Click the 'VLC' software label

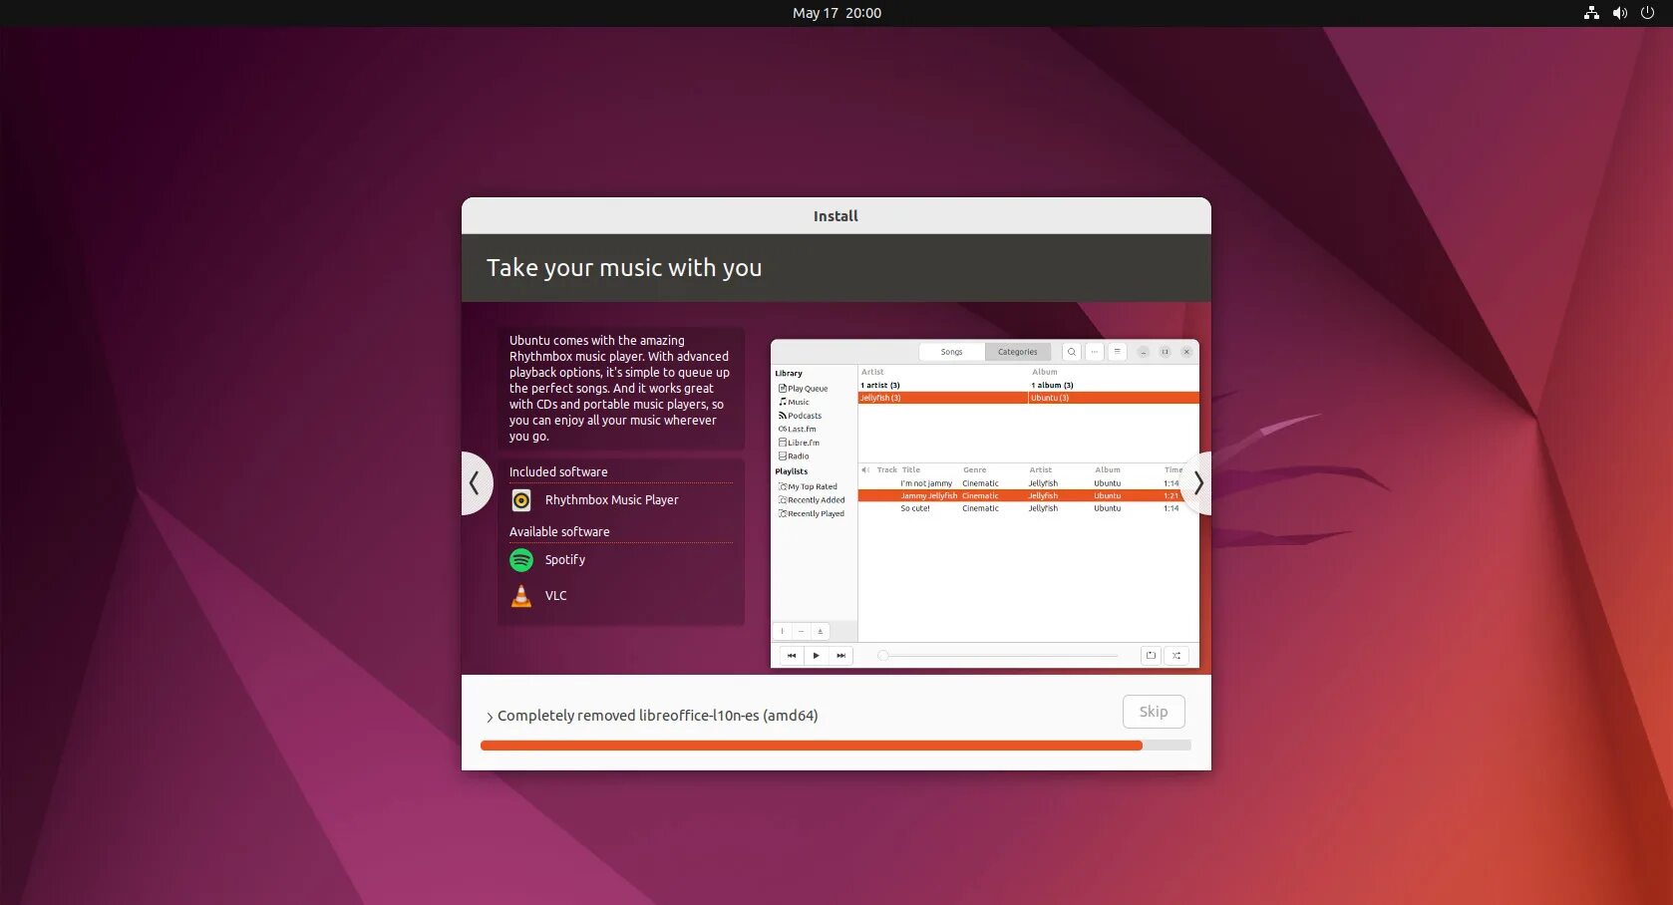click(555, 596)
